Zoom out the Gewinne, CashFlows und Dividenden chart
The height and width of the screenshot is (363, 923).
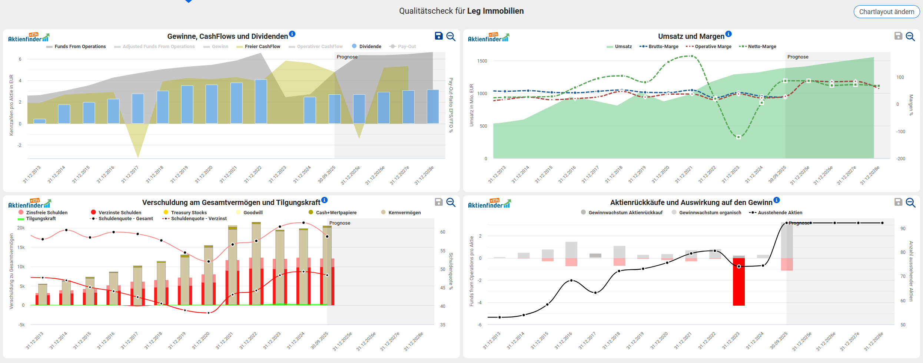pos(451,36)
